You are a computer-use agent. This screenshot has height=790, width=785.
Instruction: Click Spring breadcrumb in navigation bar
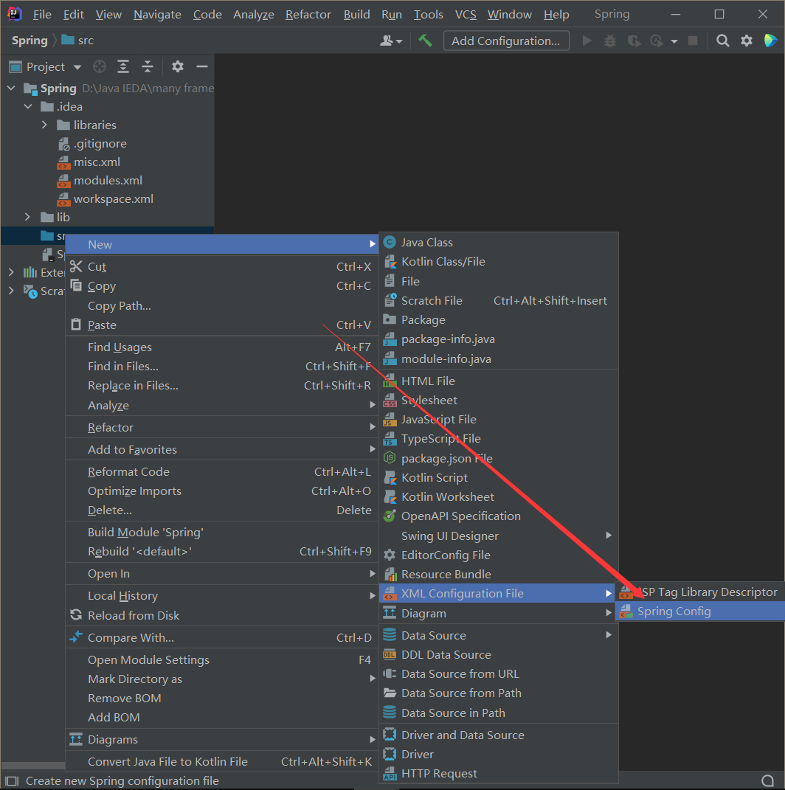pyautogui.click(x=30, y=41)
